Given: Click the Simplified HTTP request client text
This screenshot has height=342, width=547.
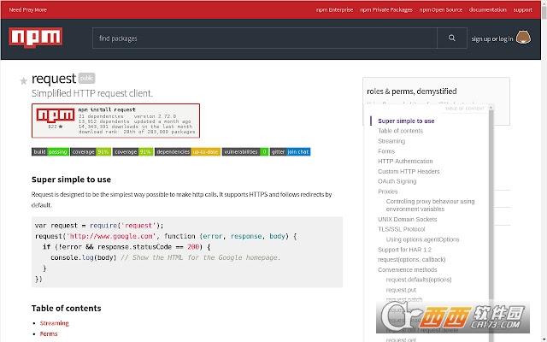Looking at the screenshot, I should click(x=92, y=93).
